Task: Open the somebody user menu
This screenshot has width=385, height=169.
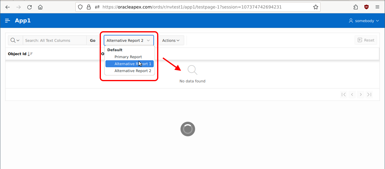Action: [x=364, y=21]
